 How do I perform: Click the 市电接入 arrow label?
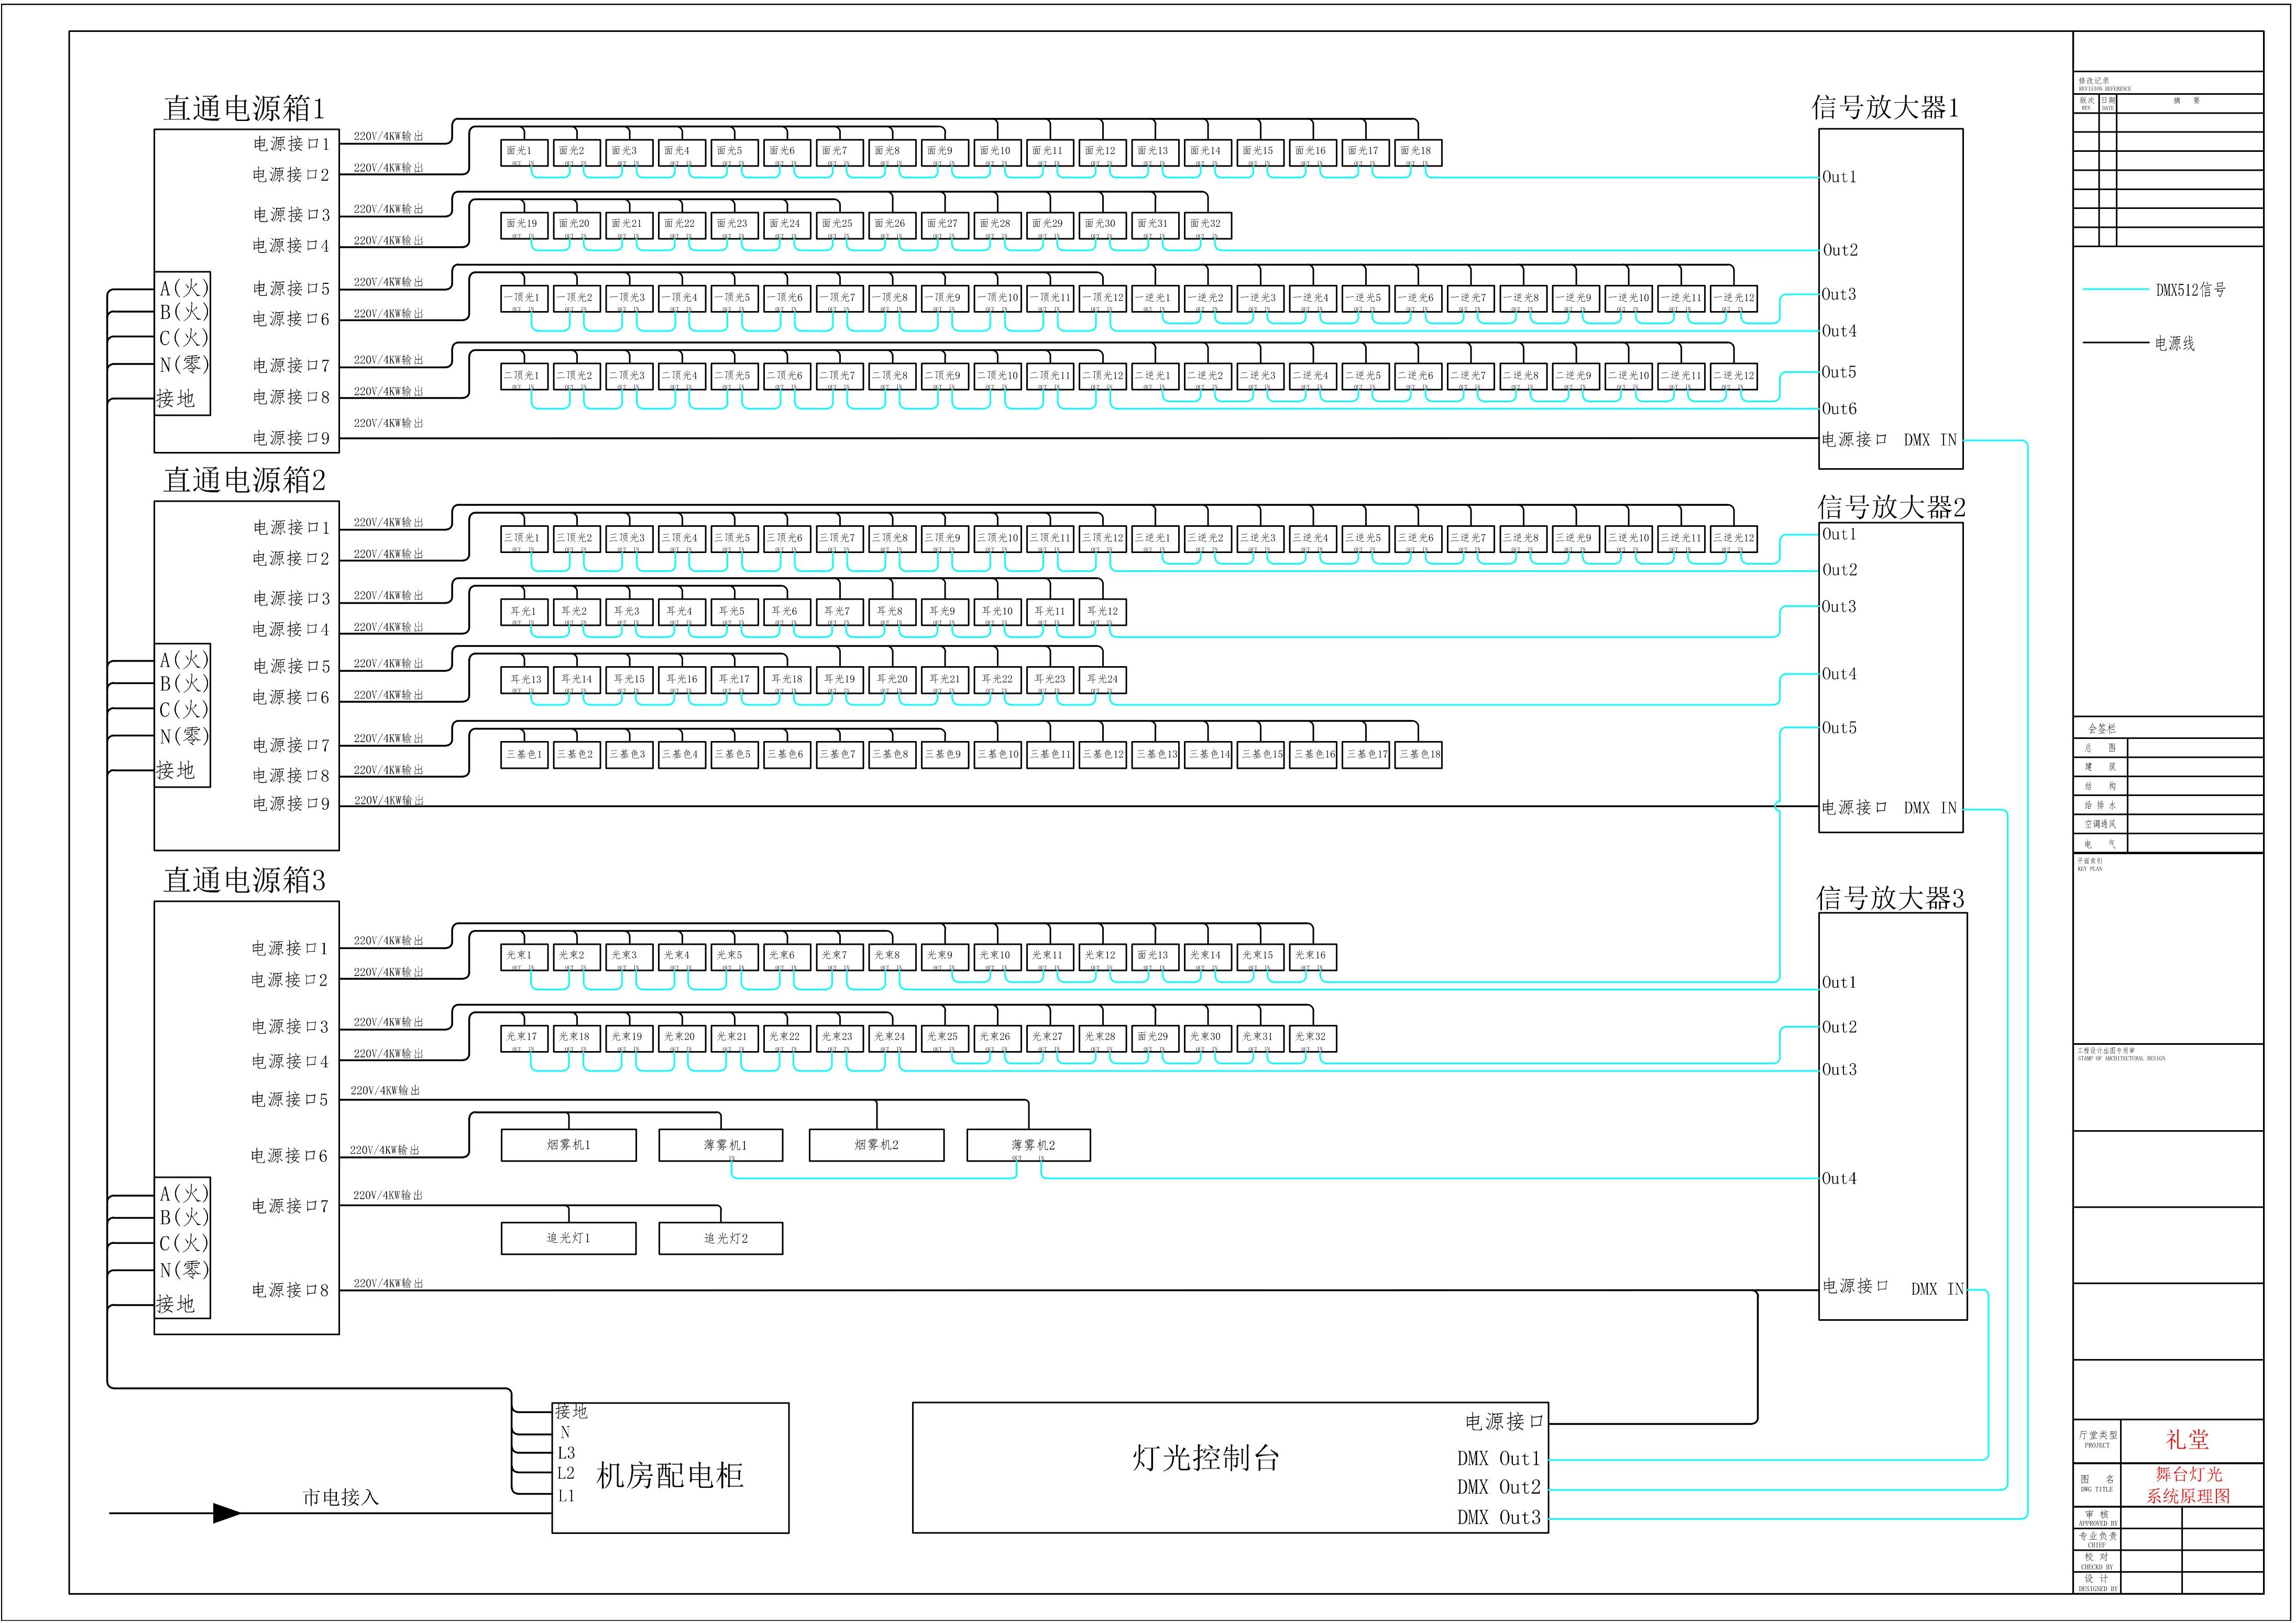click(341, 1497)
